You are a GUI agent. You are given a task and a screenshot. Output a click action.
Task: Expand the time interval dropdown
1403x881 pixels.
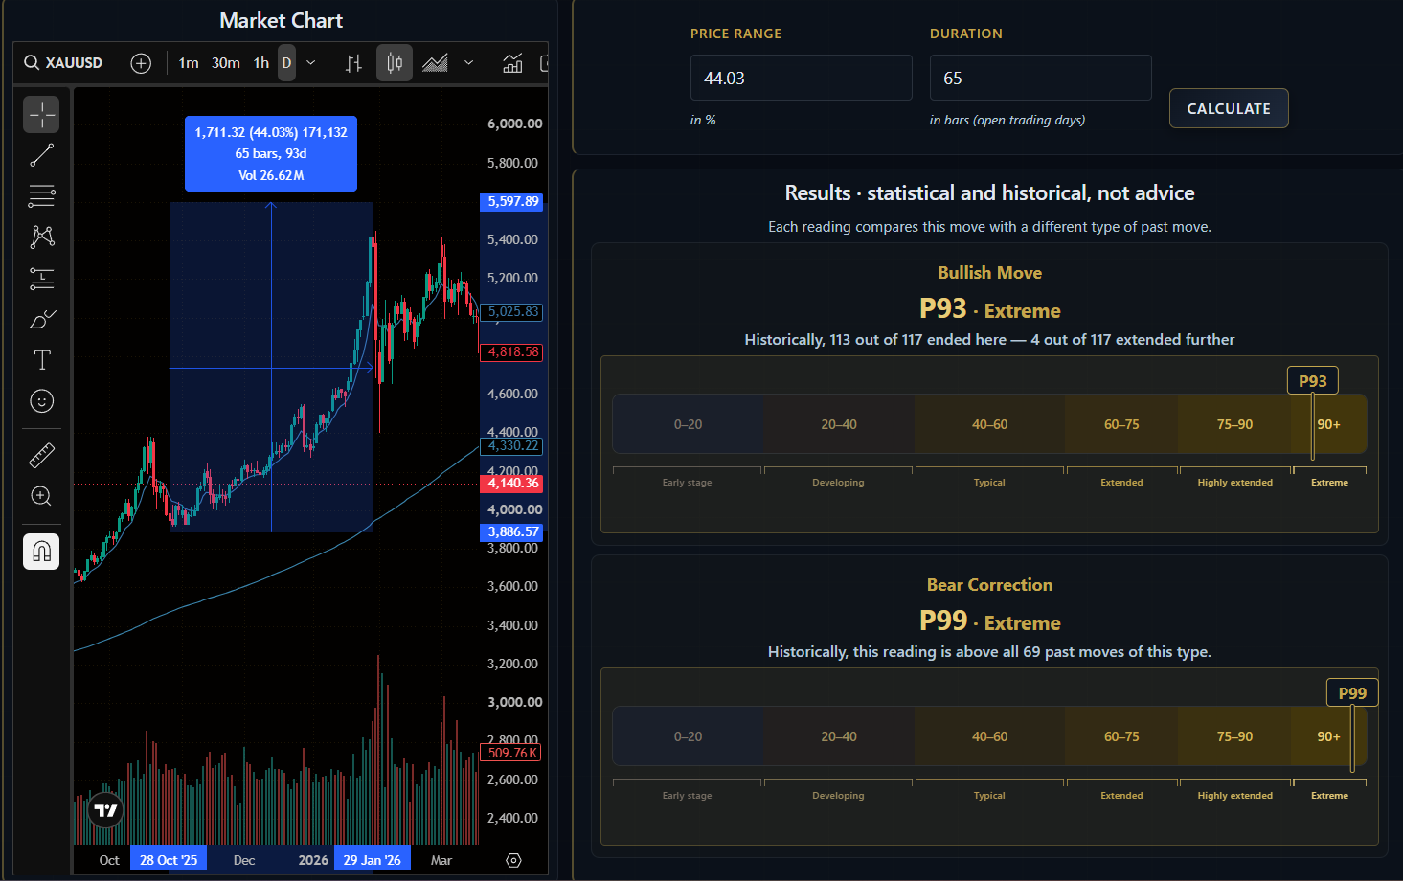311,63
